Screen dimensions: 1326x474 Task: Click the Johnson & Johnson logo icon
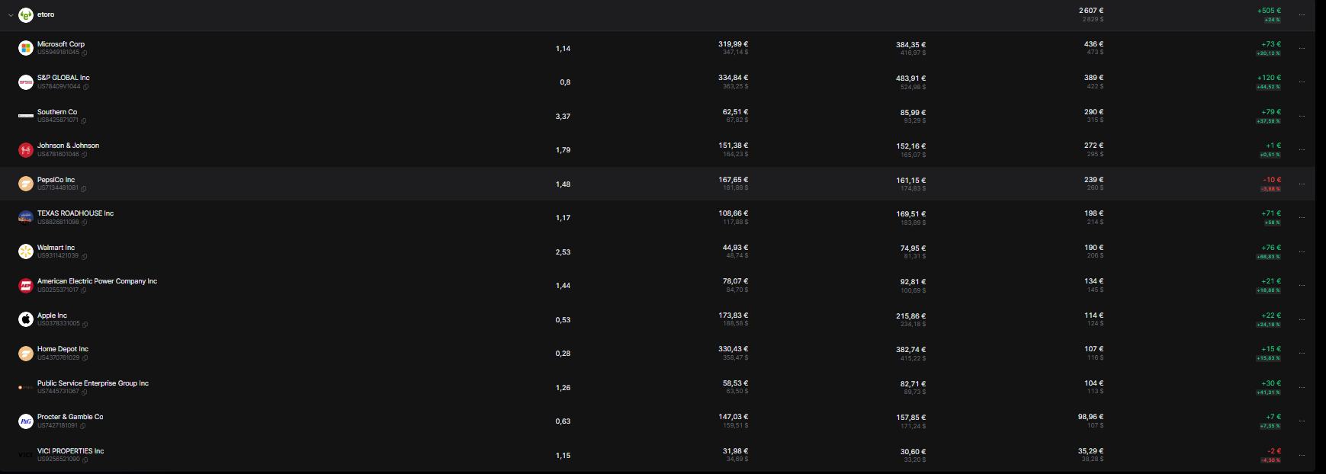click(x=26, y=150)
